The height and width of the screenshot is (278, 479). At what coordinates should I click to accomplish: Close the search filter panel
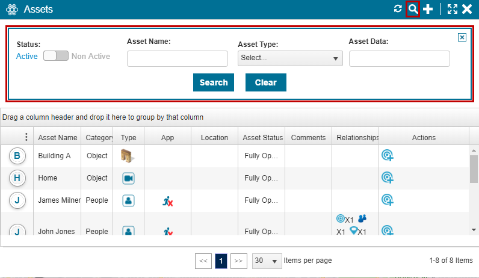462,37
